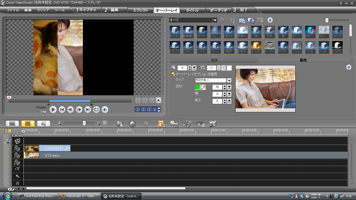Open the すべて library category dropdown
This screenshot has width=356, height=200.
(x=215, y=20)
